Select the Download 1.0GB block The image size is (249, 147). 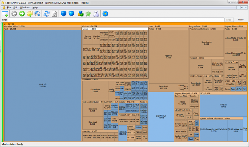[x=93, y=123]
